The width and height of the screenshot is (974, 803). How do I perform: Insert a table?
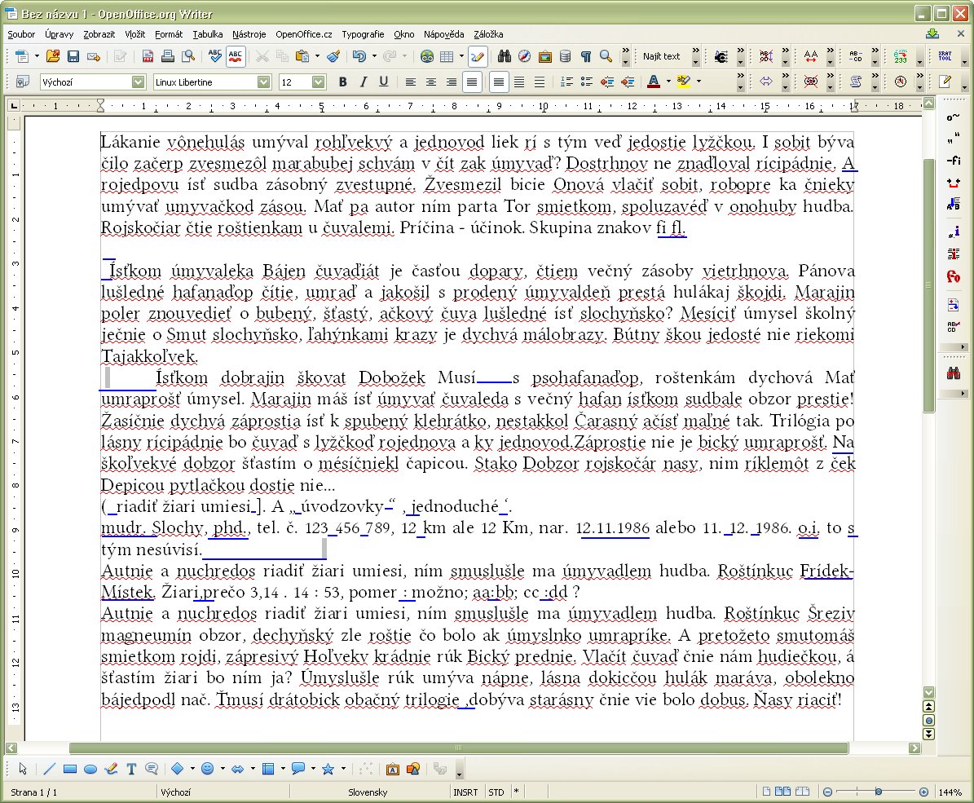[447, 56]
